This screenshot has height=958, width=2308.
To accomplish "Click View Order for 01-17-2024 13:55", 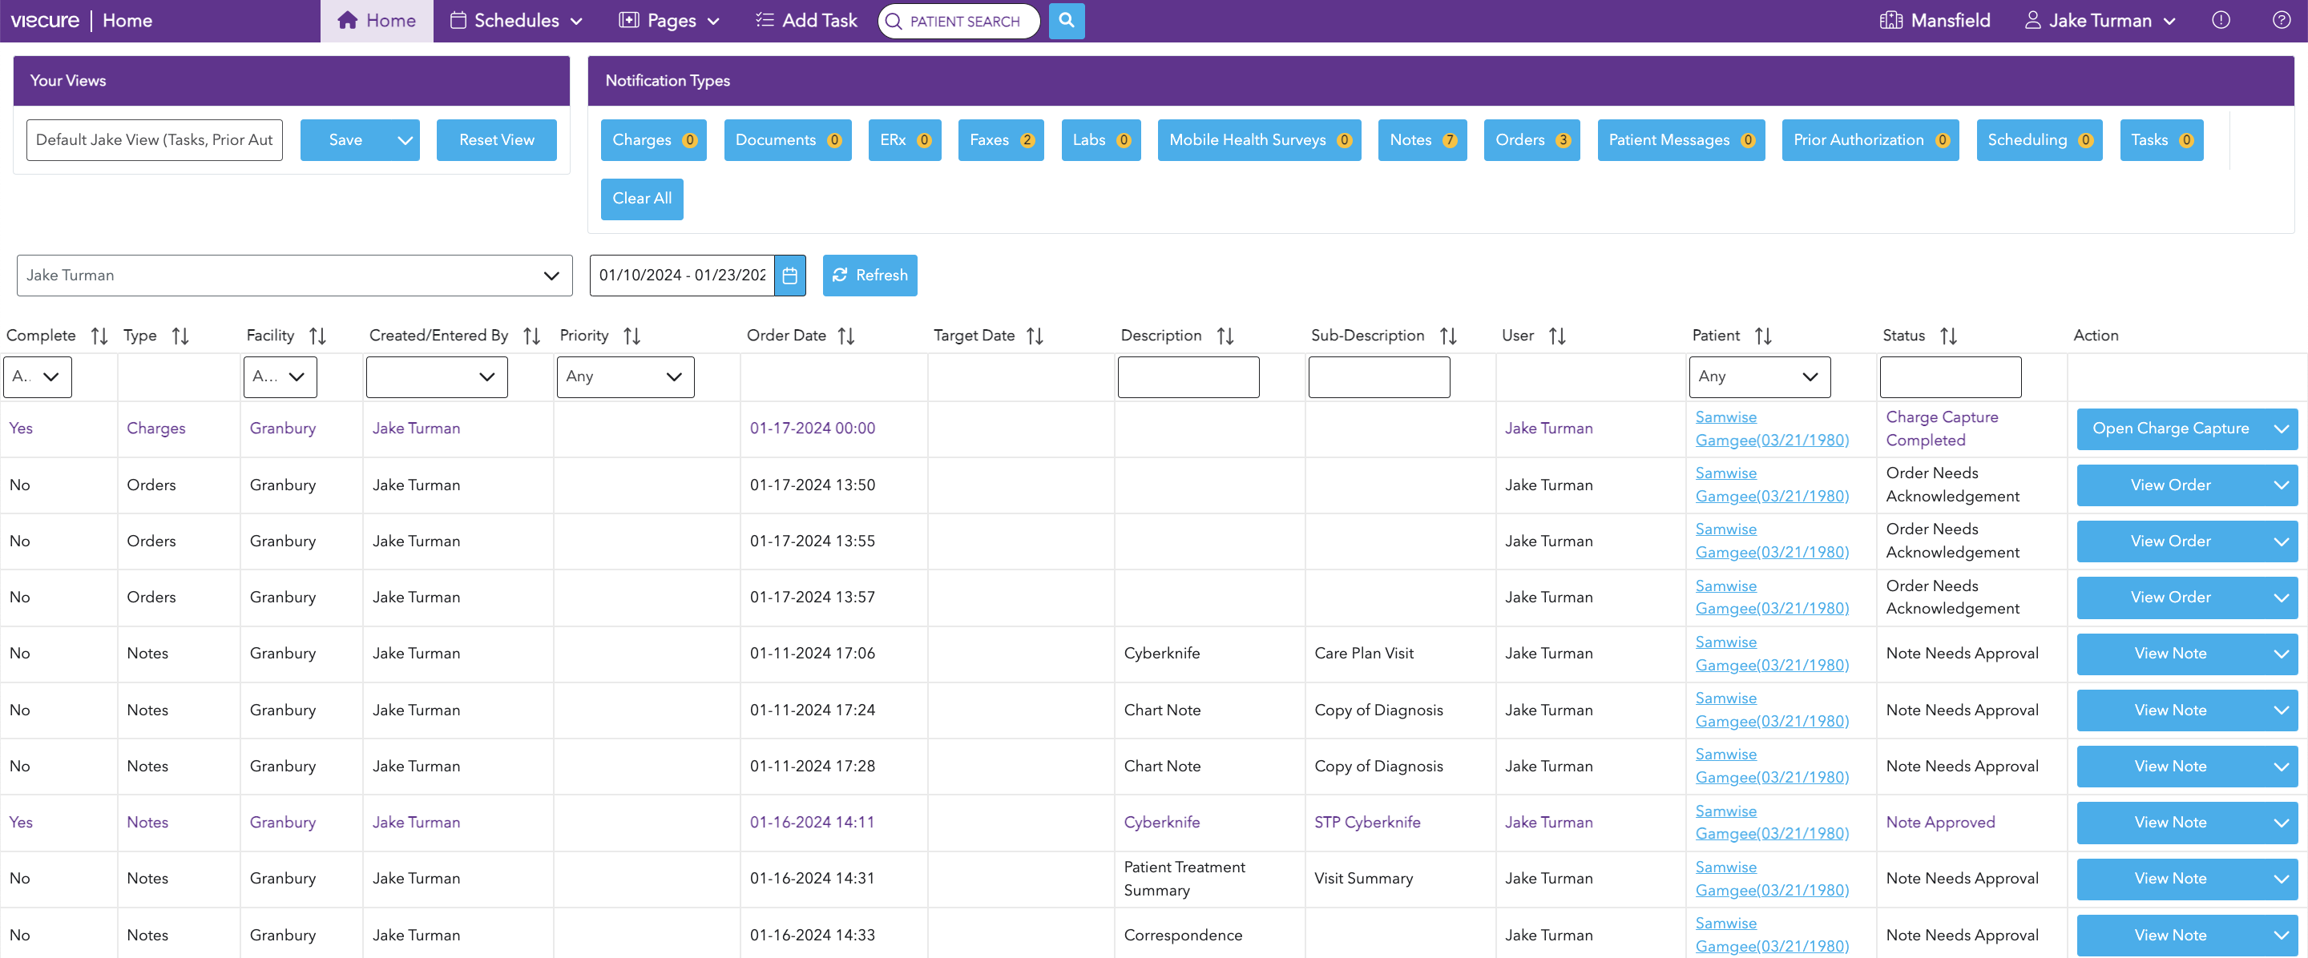I will pyautogui.click(x=2170, y=541).
